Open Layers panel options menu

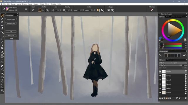186,60
